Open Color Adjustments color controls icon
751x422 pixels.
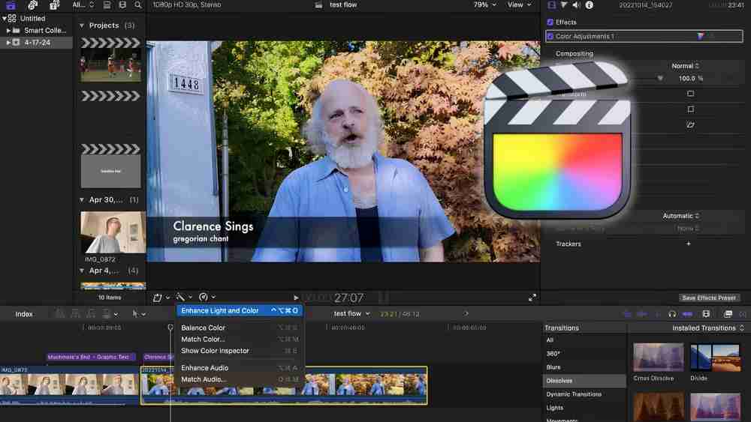pos(701,36)
